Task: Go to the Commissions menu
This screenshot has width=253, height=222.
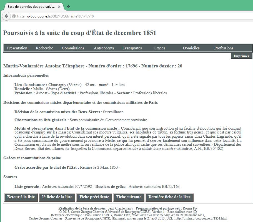Action: (73, 48)
